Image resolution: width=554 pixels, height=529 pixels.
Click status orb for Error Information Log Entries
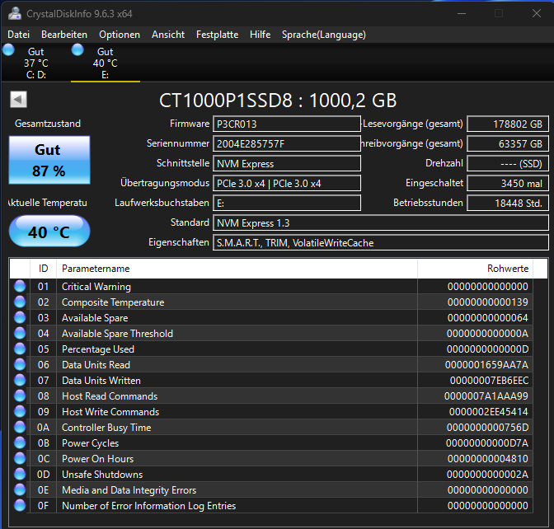click(20, 505)
